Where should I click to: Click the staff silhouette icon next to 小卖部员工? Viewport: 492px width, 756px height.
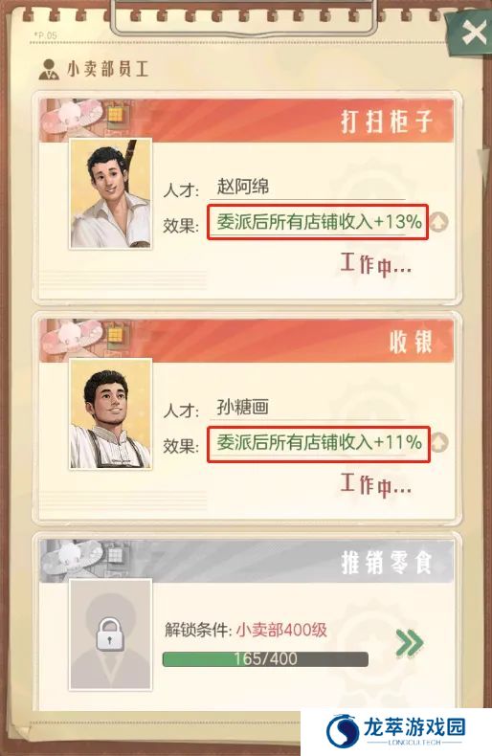pyautogui.click(x=49, y=70)
